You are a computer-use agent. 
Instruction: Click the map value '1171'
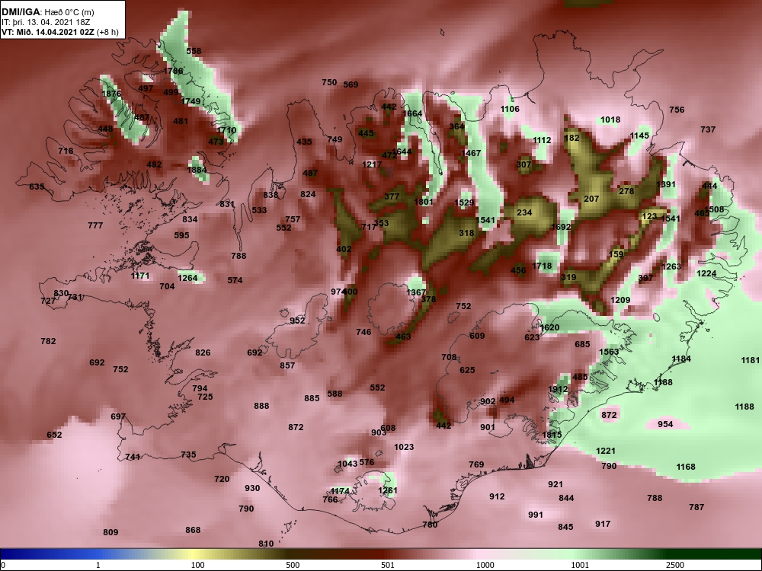click(140, 276)
